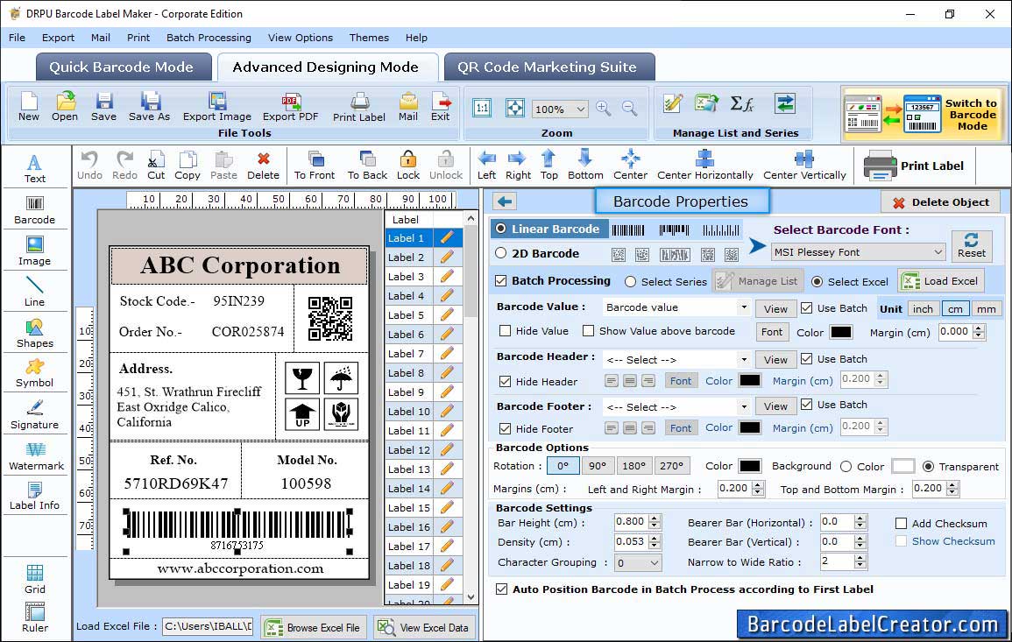Image resolution: width=1012 pixels, height=642 pixels.
Task: Reset the barcode font settings
Action: click(x=972, y=245)
